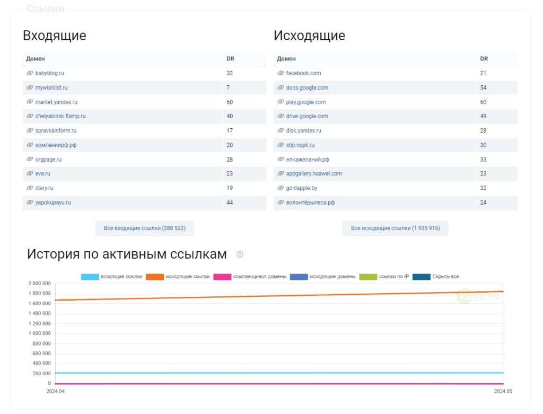The image size is (543, 414).
Task: Open the docs.google.com domain link
Action: click(x=307, y=87)
